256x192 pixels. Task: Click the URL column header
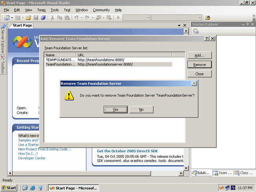[x=124, y=55]
